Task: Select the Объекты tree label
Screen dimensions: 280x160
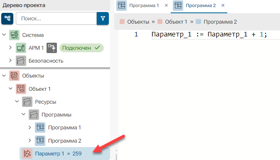Action: coord(33,76)
